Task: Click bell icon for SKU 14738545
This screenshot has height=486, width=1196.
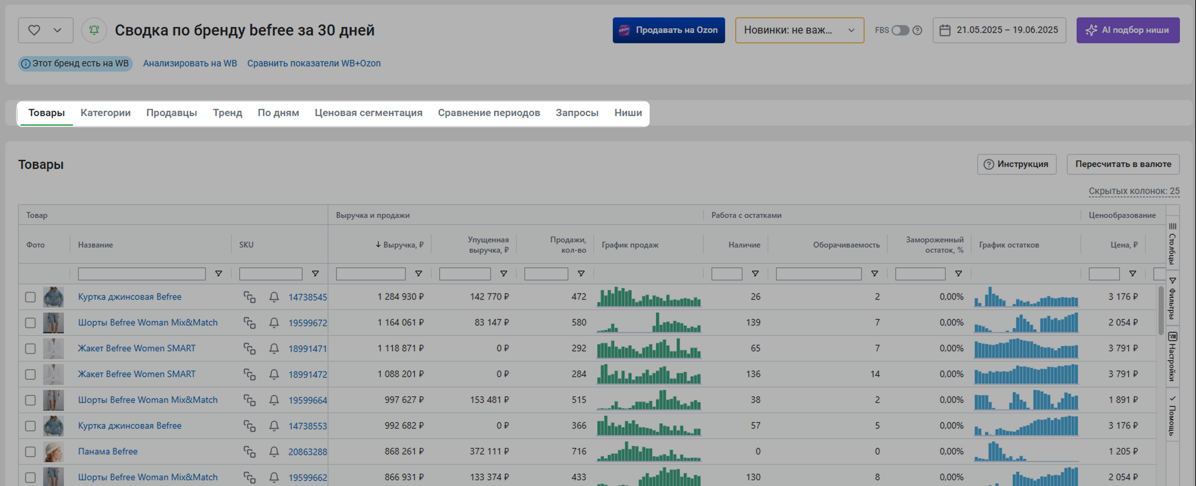Action: pyautogui.click(x=274, y=297)
